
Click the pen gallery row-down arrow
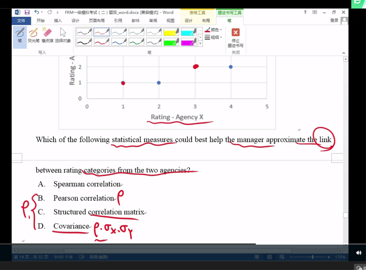[200, 37]
